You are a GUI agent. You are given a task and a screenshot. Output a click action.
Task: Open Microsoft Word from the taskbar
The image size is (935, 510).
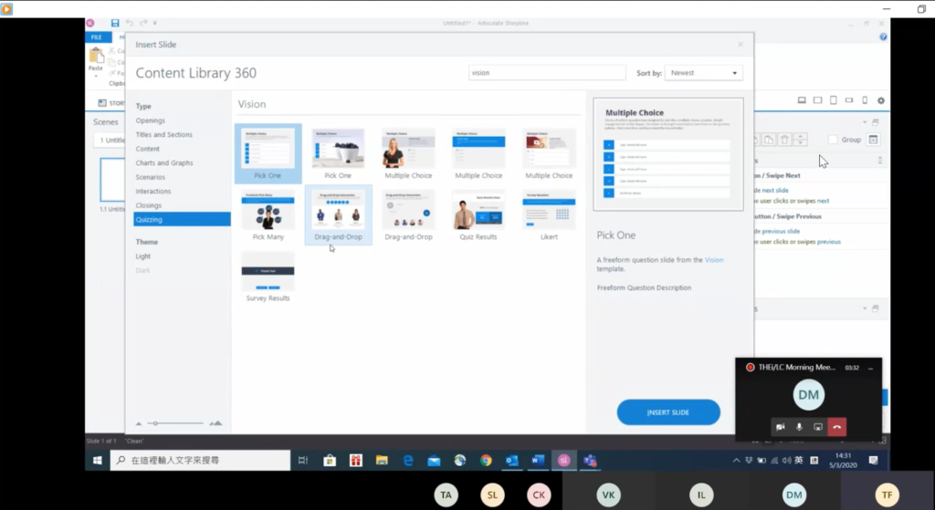tap(538, 461)
